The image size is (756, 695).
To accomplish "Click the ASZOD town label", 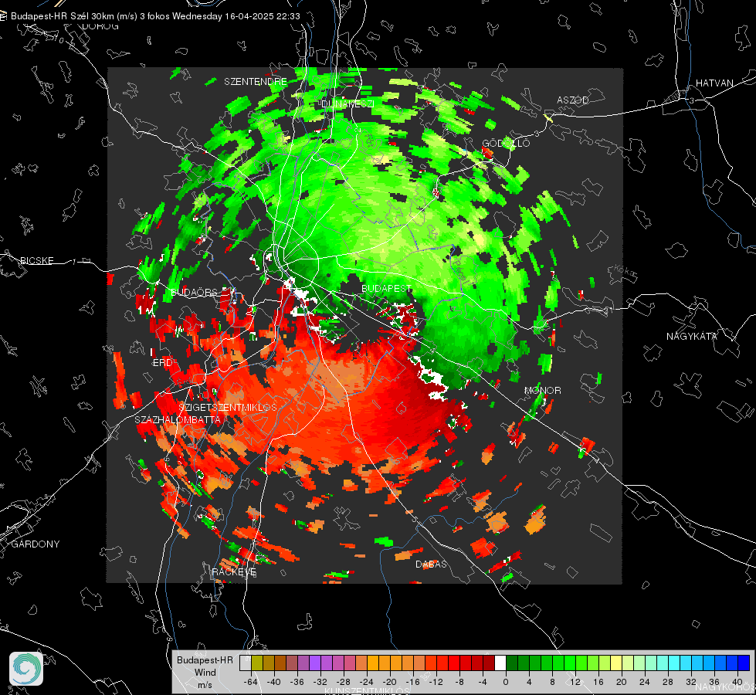I will pyautogui.click(x=573, y=100).
